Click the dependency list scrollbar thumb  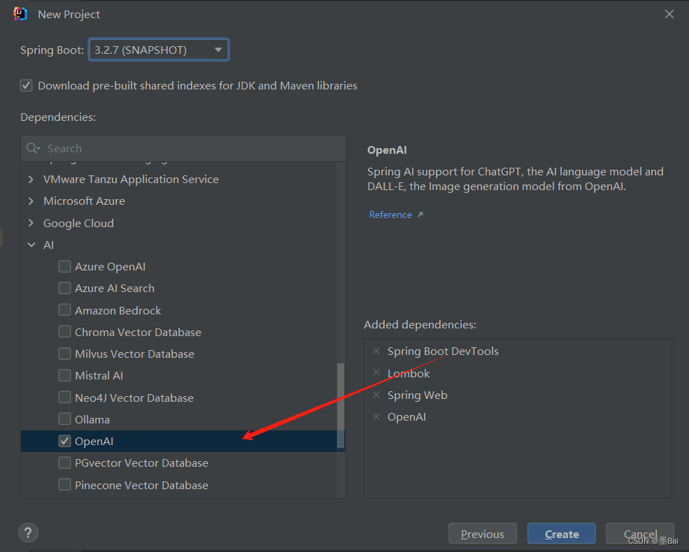point(340,405)
